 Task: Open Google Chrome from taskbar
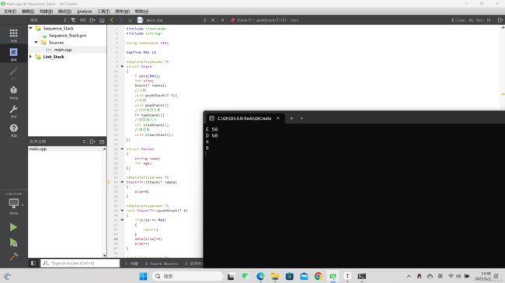pos(319,276)
